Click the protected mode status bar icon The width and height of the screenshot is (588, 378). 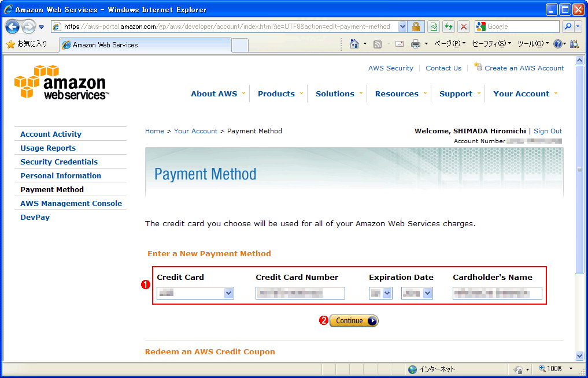pos(518,369)
